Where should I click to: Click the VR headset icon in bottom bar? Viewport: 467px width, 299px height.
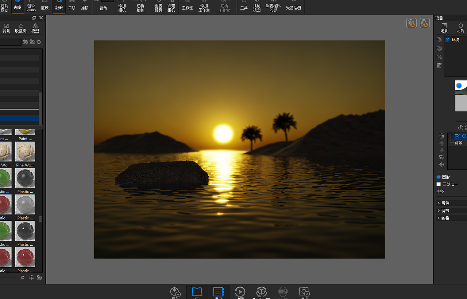[x=283, y=292]
